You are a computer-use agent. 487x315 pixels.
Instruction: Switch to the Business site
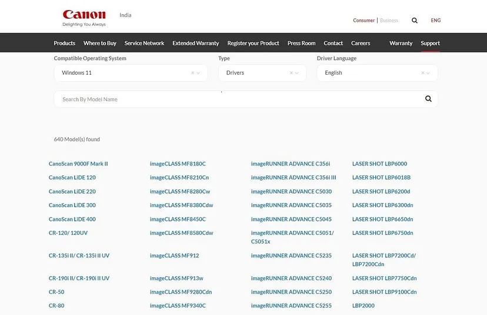click(x=389, y=20)
